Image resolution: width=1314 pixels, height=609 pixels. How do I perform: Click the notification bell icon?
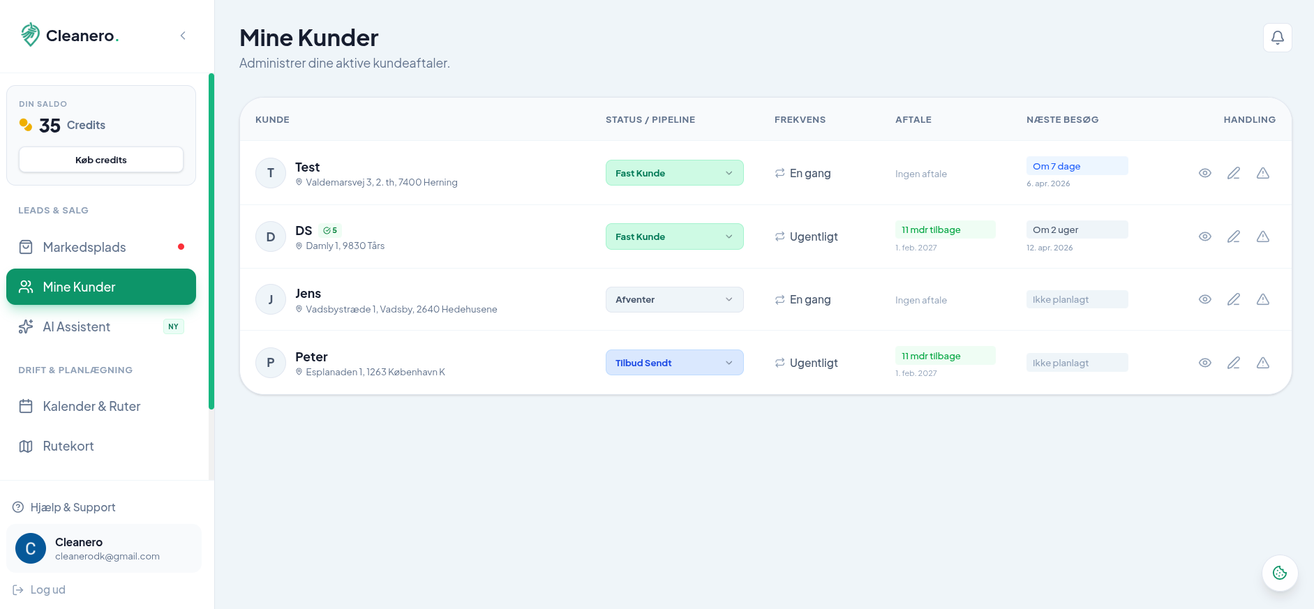1277,38
